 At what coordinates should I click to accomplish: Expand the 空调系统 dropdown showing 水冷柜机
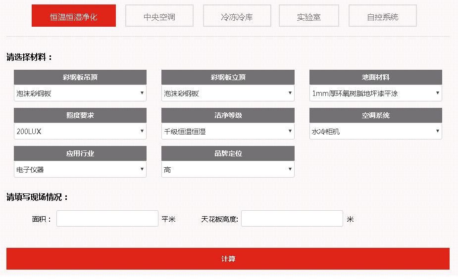click(x=375, y=131)
